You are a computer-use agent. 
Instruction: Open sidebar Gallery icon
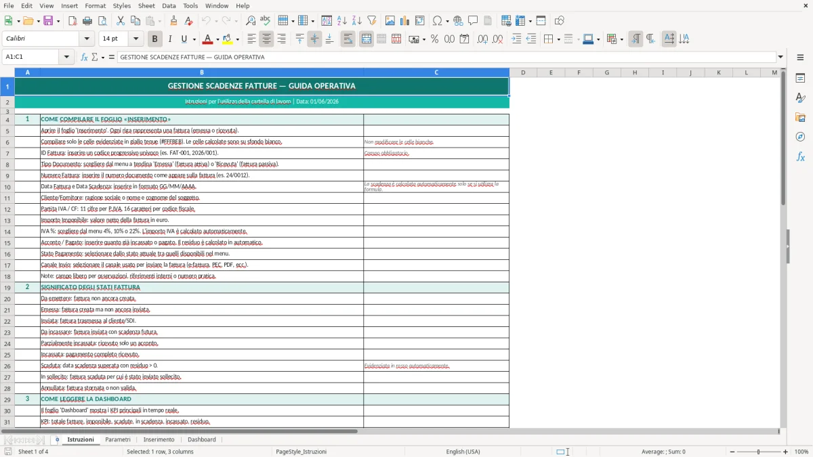[800, 117]
